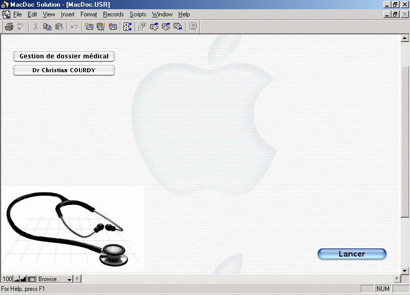Duplicate the record via toolbar icon
Screen dimensions: 410x295
[x=101, y=27]
